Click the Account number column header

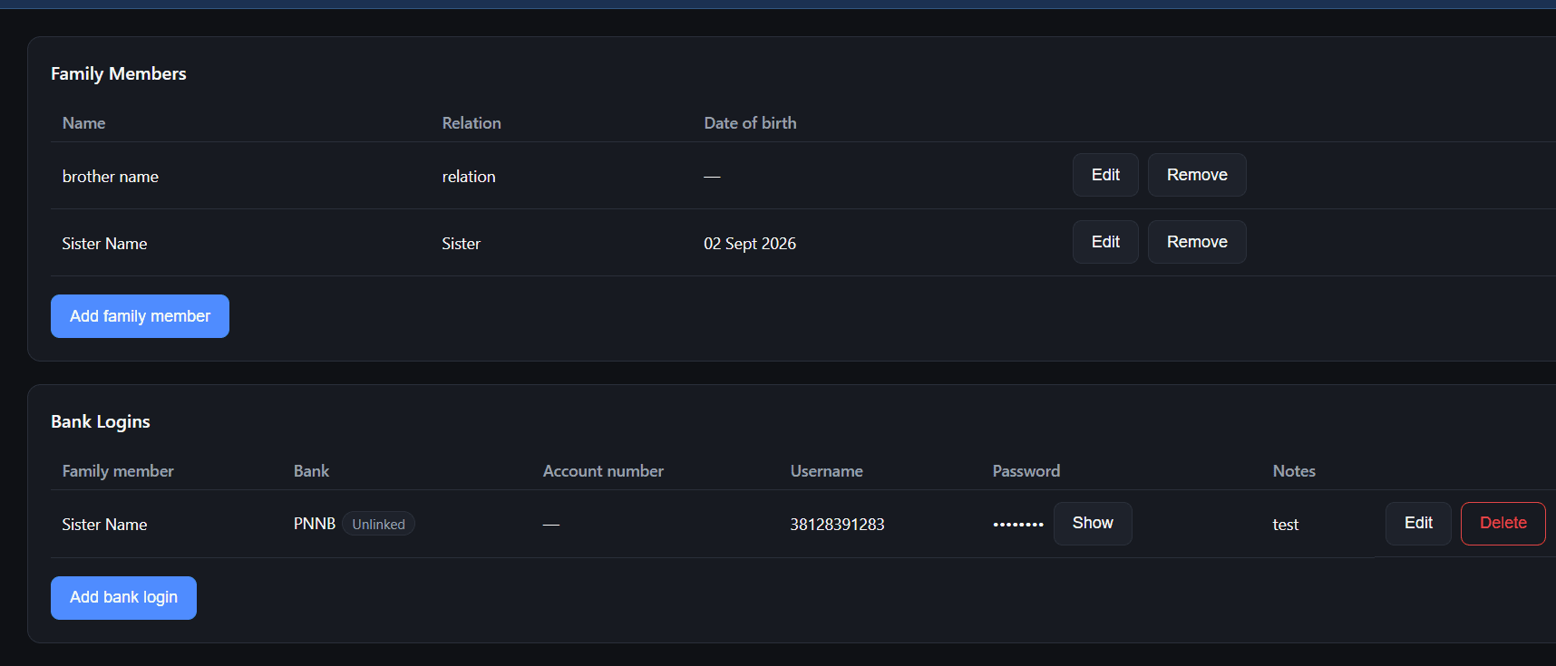click(x=603, y=471)
